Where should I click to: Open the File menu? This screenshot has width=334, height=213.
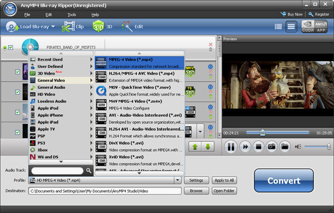tap(27, 14)
